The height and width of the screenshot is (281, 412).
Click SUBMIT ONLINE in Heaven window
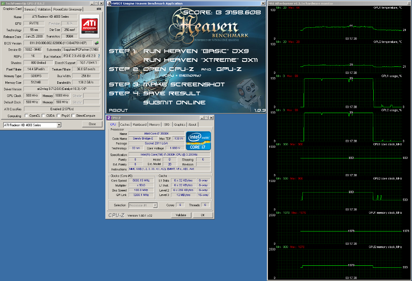[174, 103]
